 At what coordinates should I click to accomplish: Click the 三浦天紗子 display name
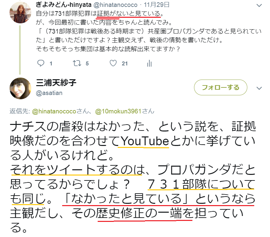click(56, 83)
